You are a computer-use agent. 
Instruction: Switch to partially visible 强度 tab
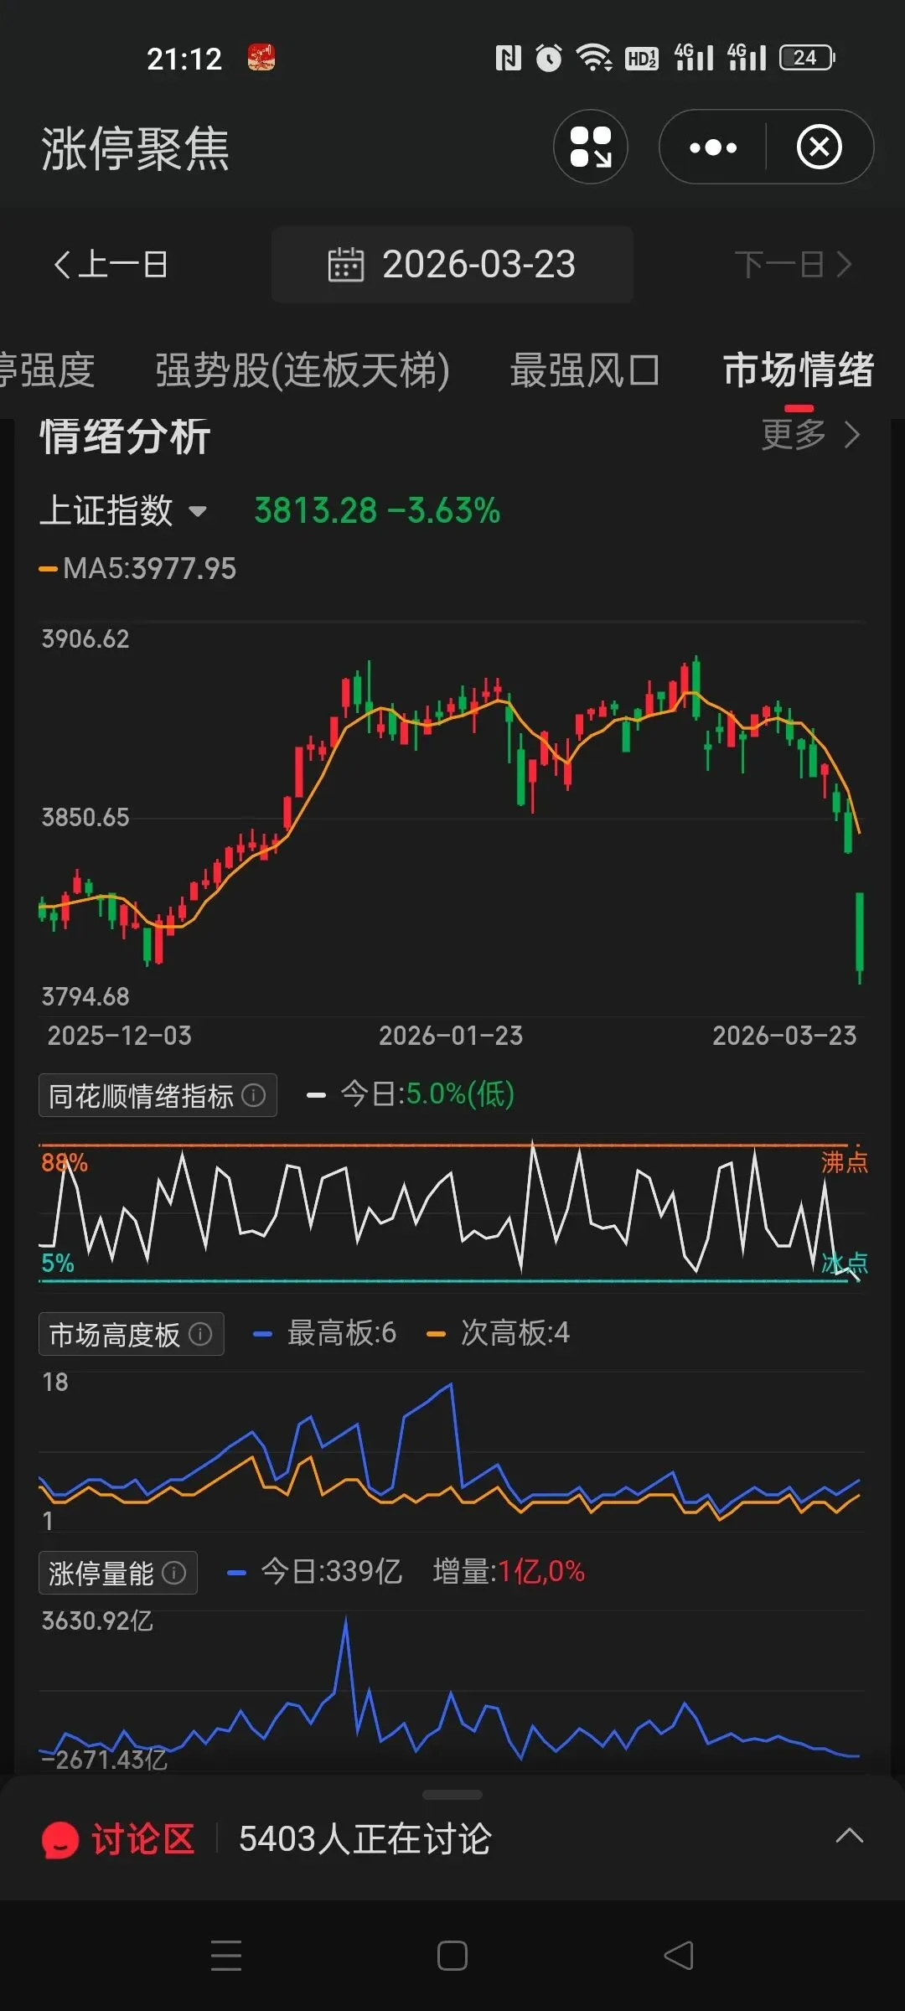click(47, 370)
